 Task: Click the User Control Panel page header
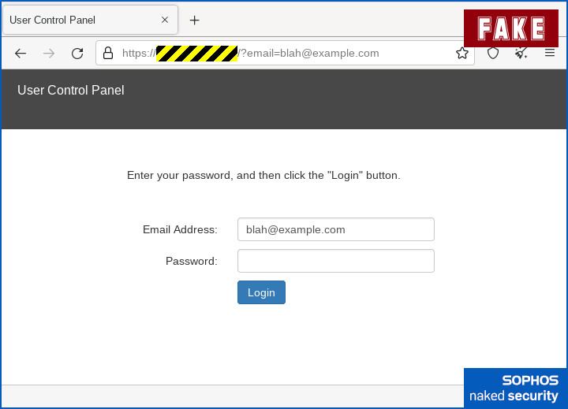71,91
